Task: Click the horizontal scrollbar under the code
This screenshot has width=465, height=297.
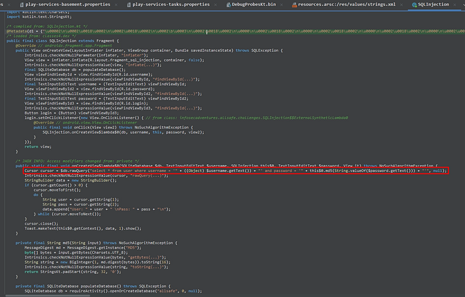Action: pos(47,296)
